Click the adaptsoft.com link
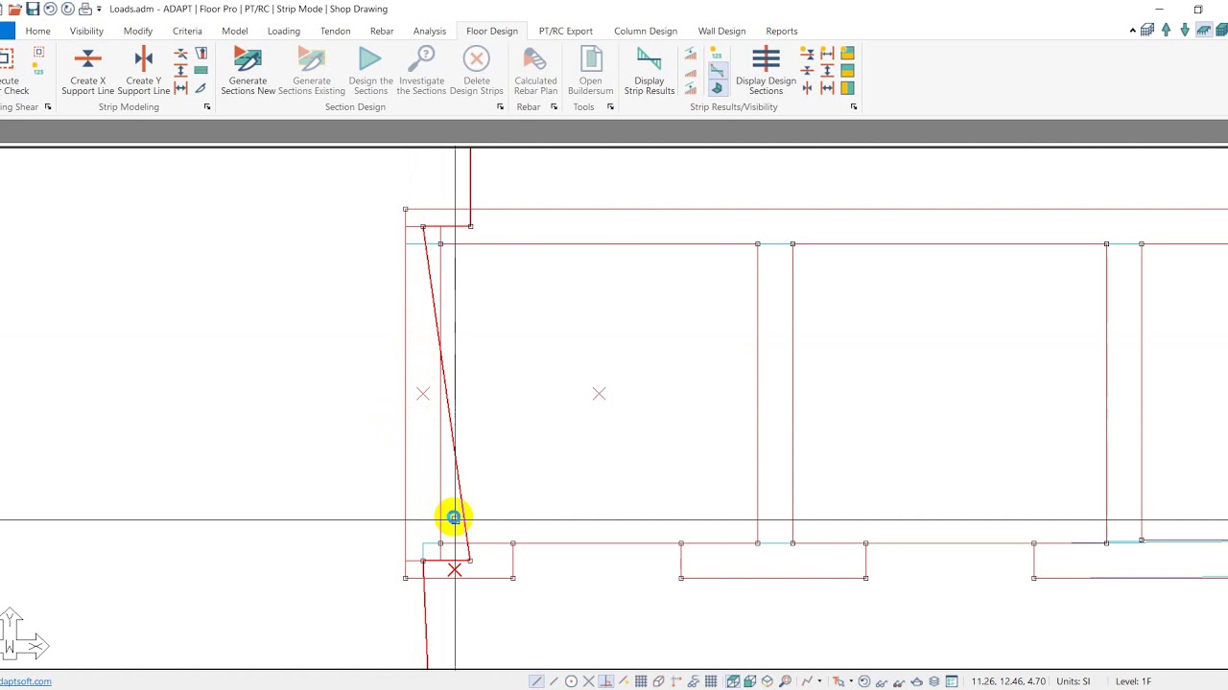Image resolution: width=1228 pixels, height=690 pixels. point(26,681)
